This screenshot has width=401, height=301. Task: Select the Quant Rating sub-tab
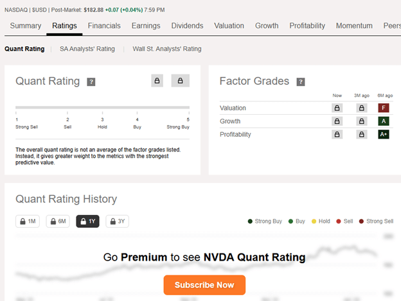click(24, 49)
